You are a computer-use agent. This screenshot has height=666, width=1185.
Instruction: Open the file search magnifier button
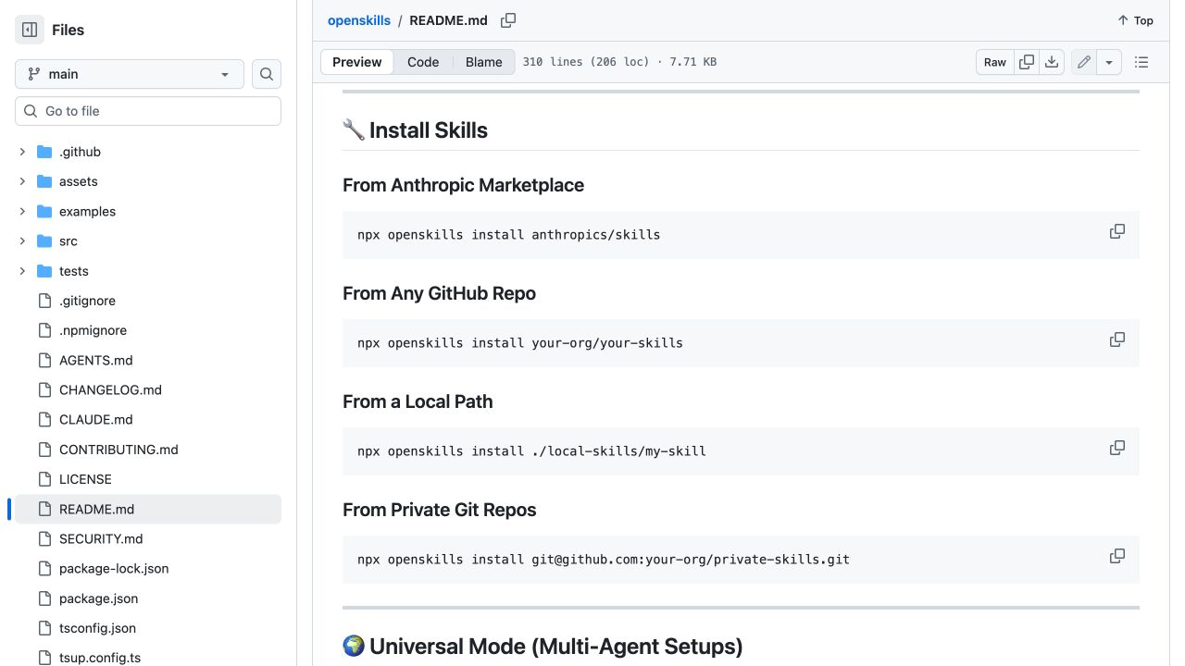[267, 74]
